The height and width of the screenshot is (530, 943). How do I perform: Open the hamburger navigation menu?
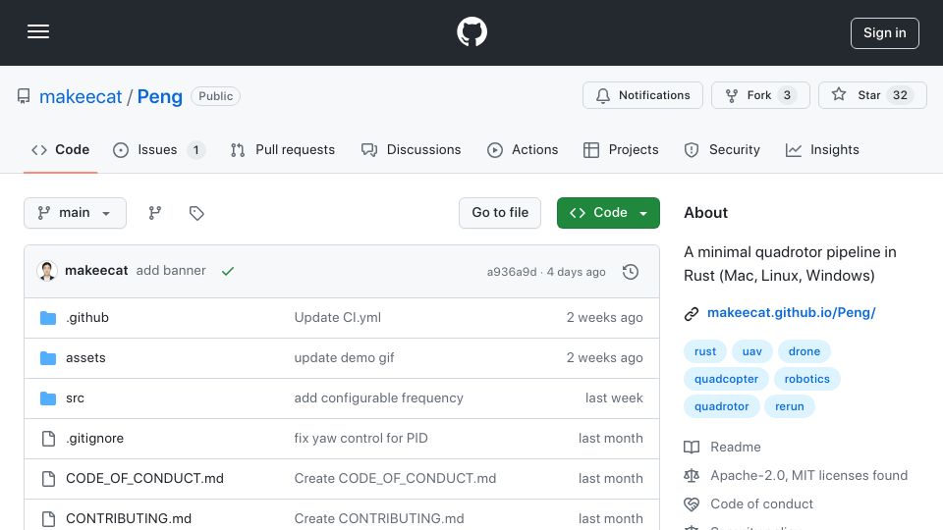click(x=38, y=31)
